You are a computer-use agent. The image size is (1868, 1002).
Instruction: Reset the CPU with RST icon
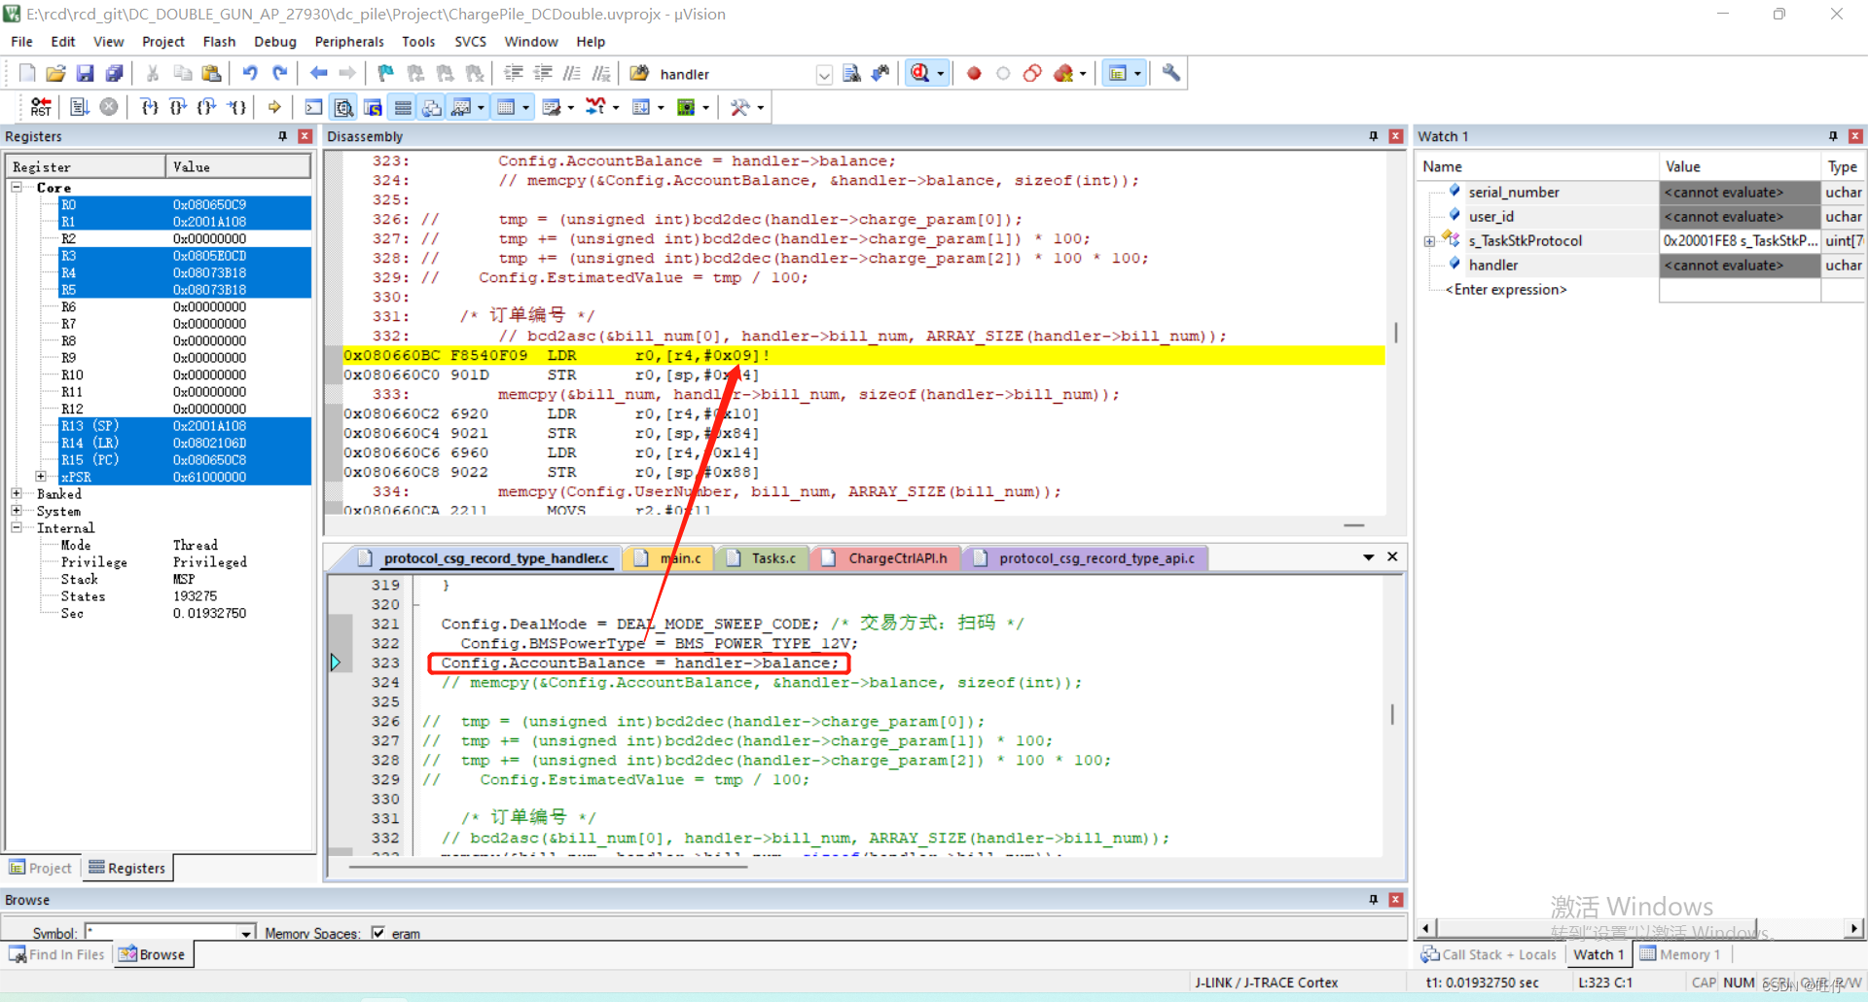click(41, 107)
